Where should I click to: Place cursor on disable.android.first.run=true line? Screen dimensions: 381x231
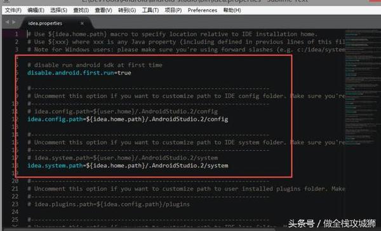click(x=79, y=73)
